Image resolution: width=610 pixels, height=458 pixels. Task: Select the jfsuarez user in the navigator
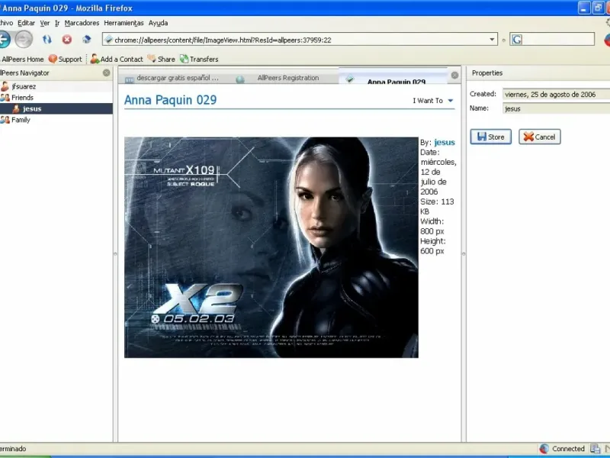(56, 86)
